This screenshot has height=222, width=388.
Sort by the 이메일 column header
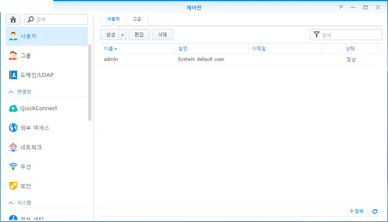click(x=285, y=49)
